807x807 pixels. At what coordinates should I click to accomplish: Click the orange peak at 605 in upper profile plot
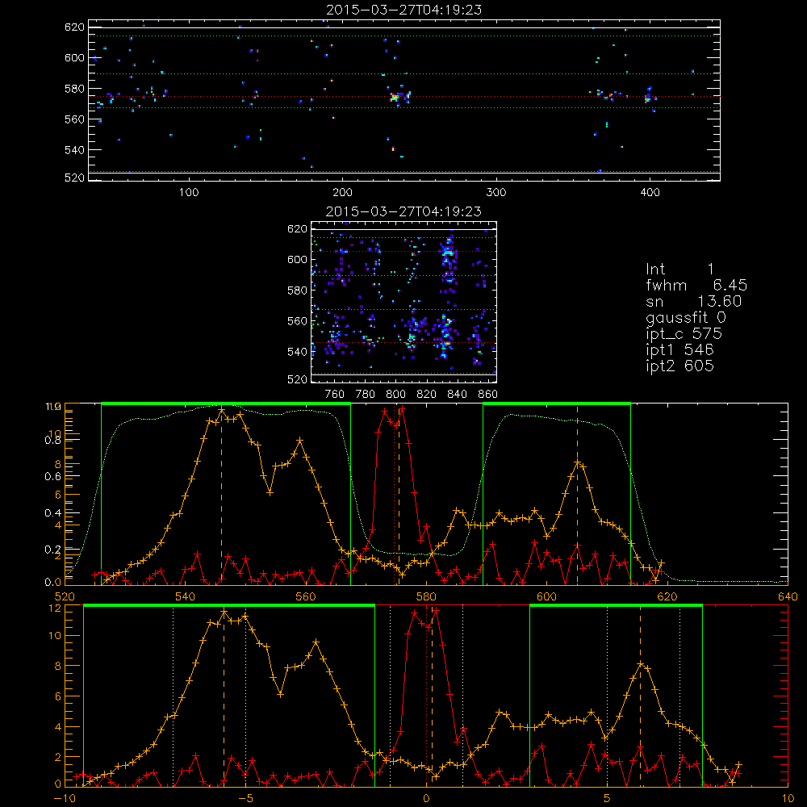click(578, 463)
